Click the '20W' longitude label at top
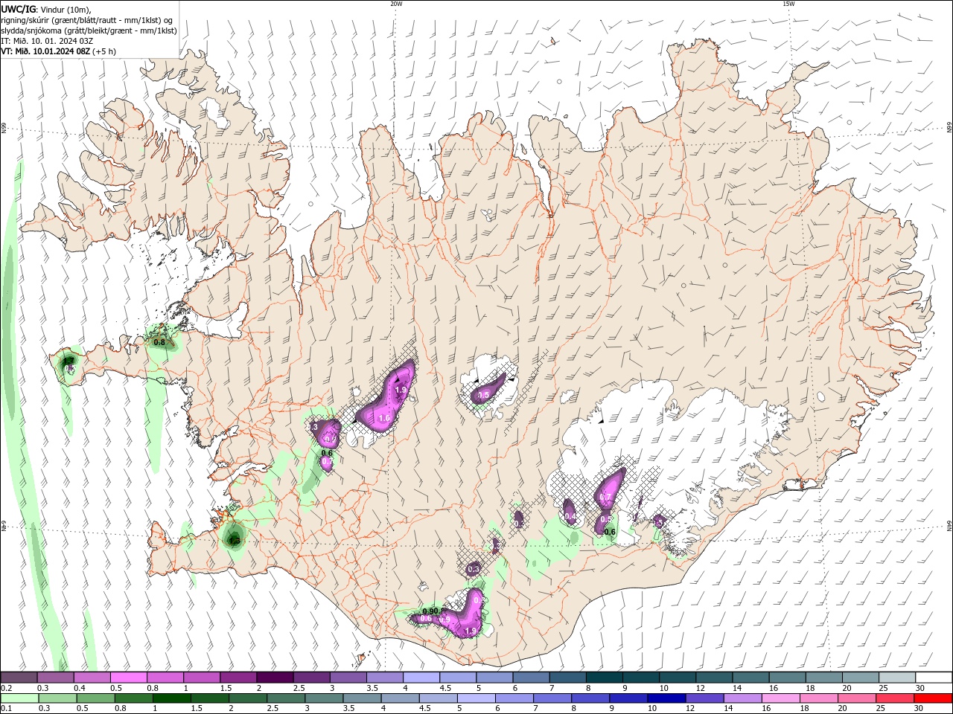 (396, 4)
